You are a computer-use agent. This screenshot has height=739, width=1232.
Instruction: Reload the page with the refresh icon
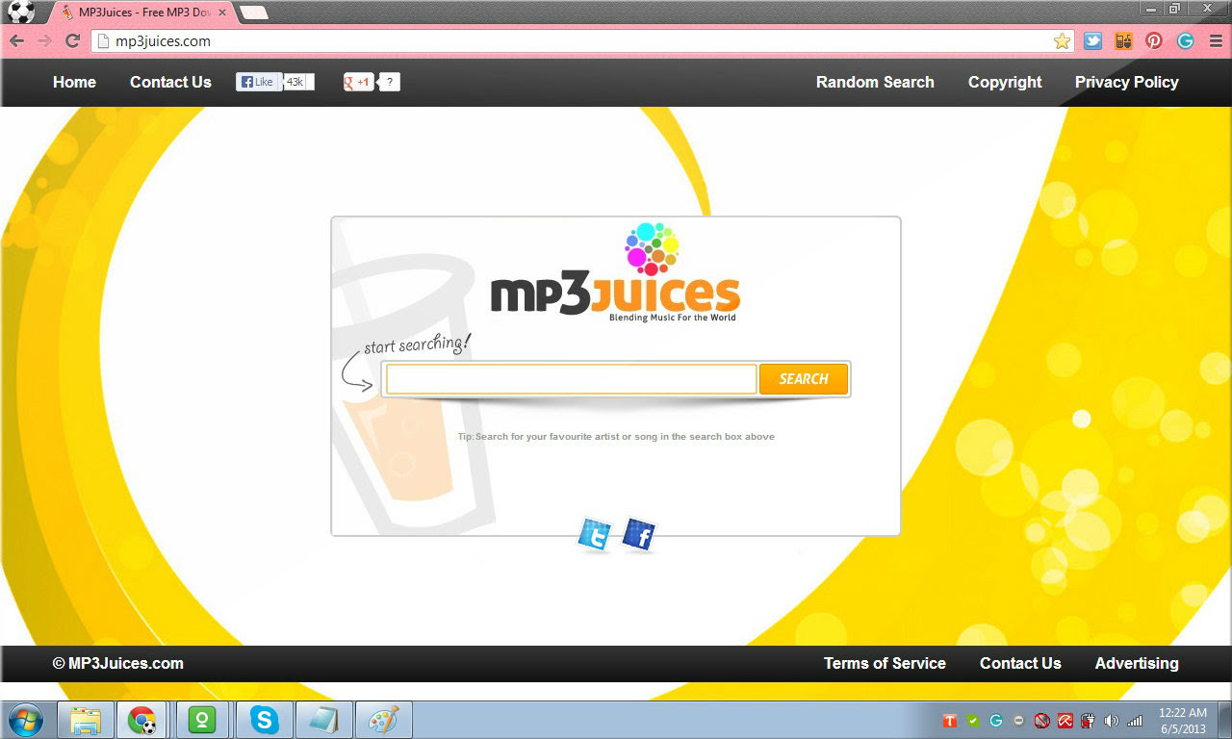pyautogui.click(x=72, y=40)
